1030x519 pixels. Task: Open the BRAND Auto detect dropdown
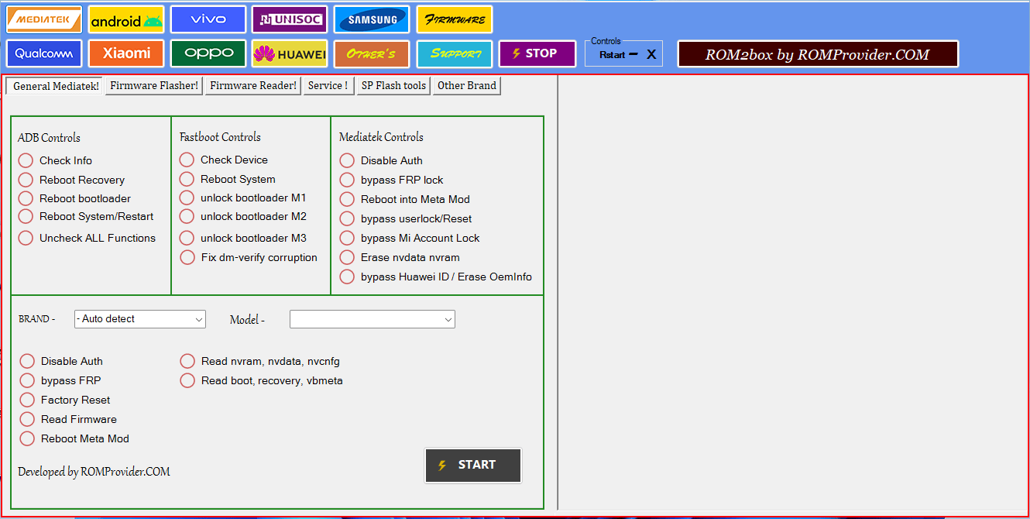(x=139, y=318)
